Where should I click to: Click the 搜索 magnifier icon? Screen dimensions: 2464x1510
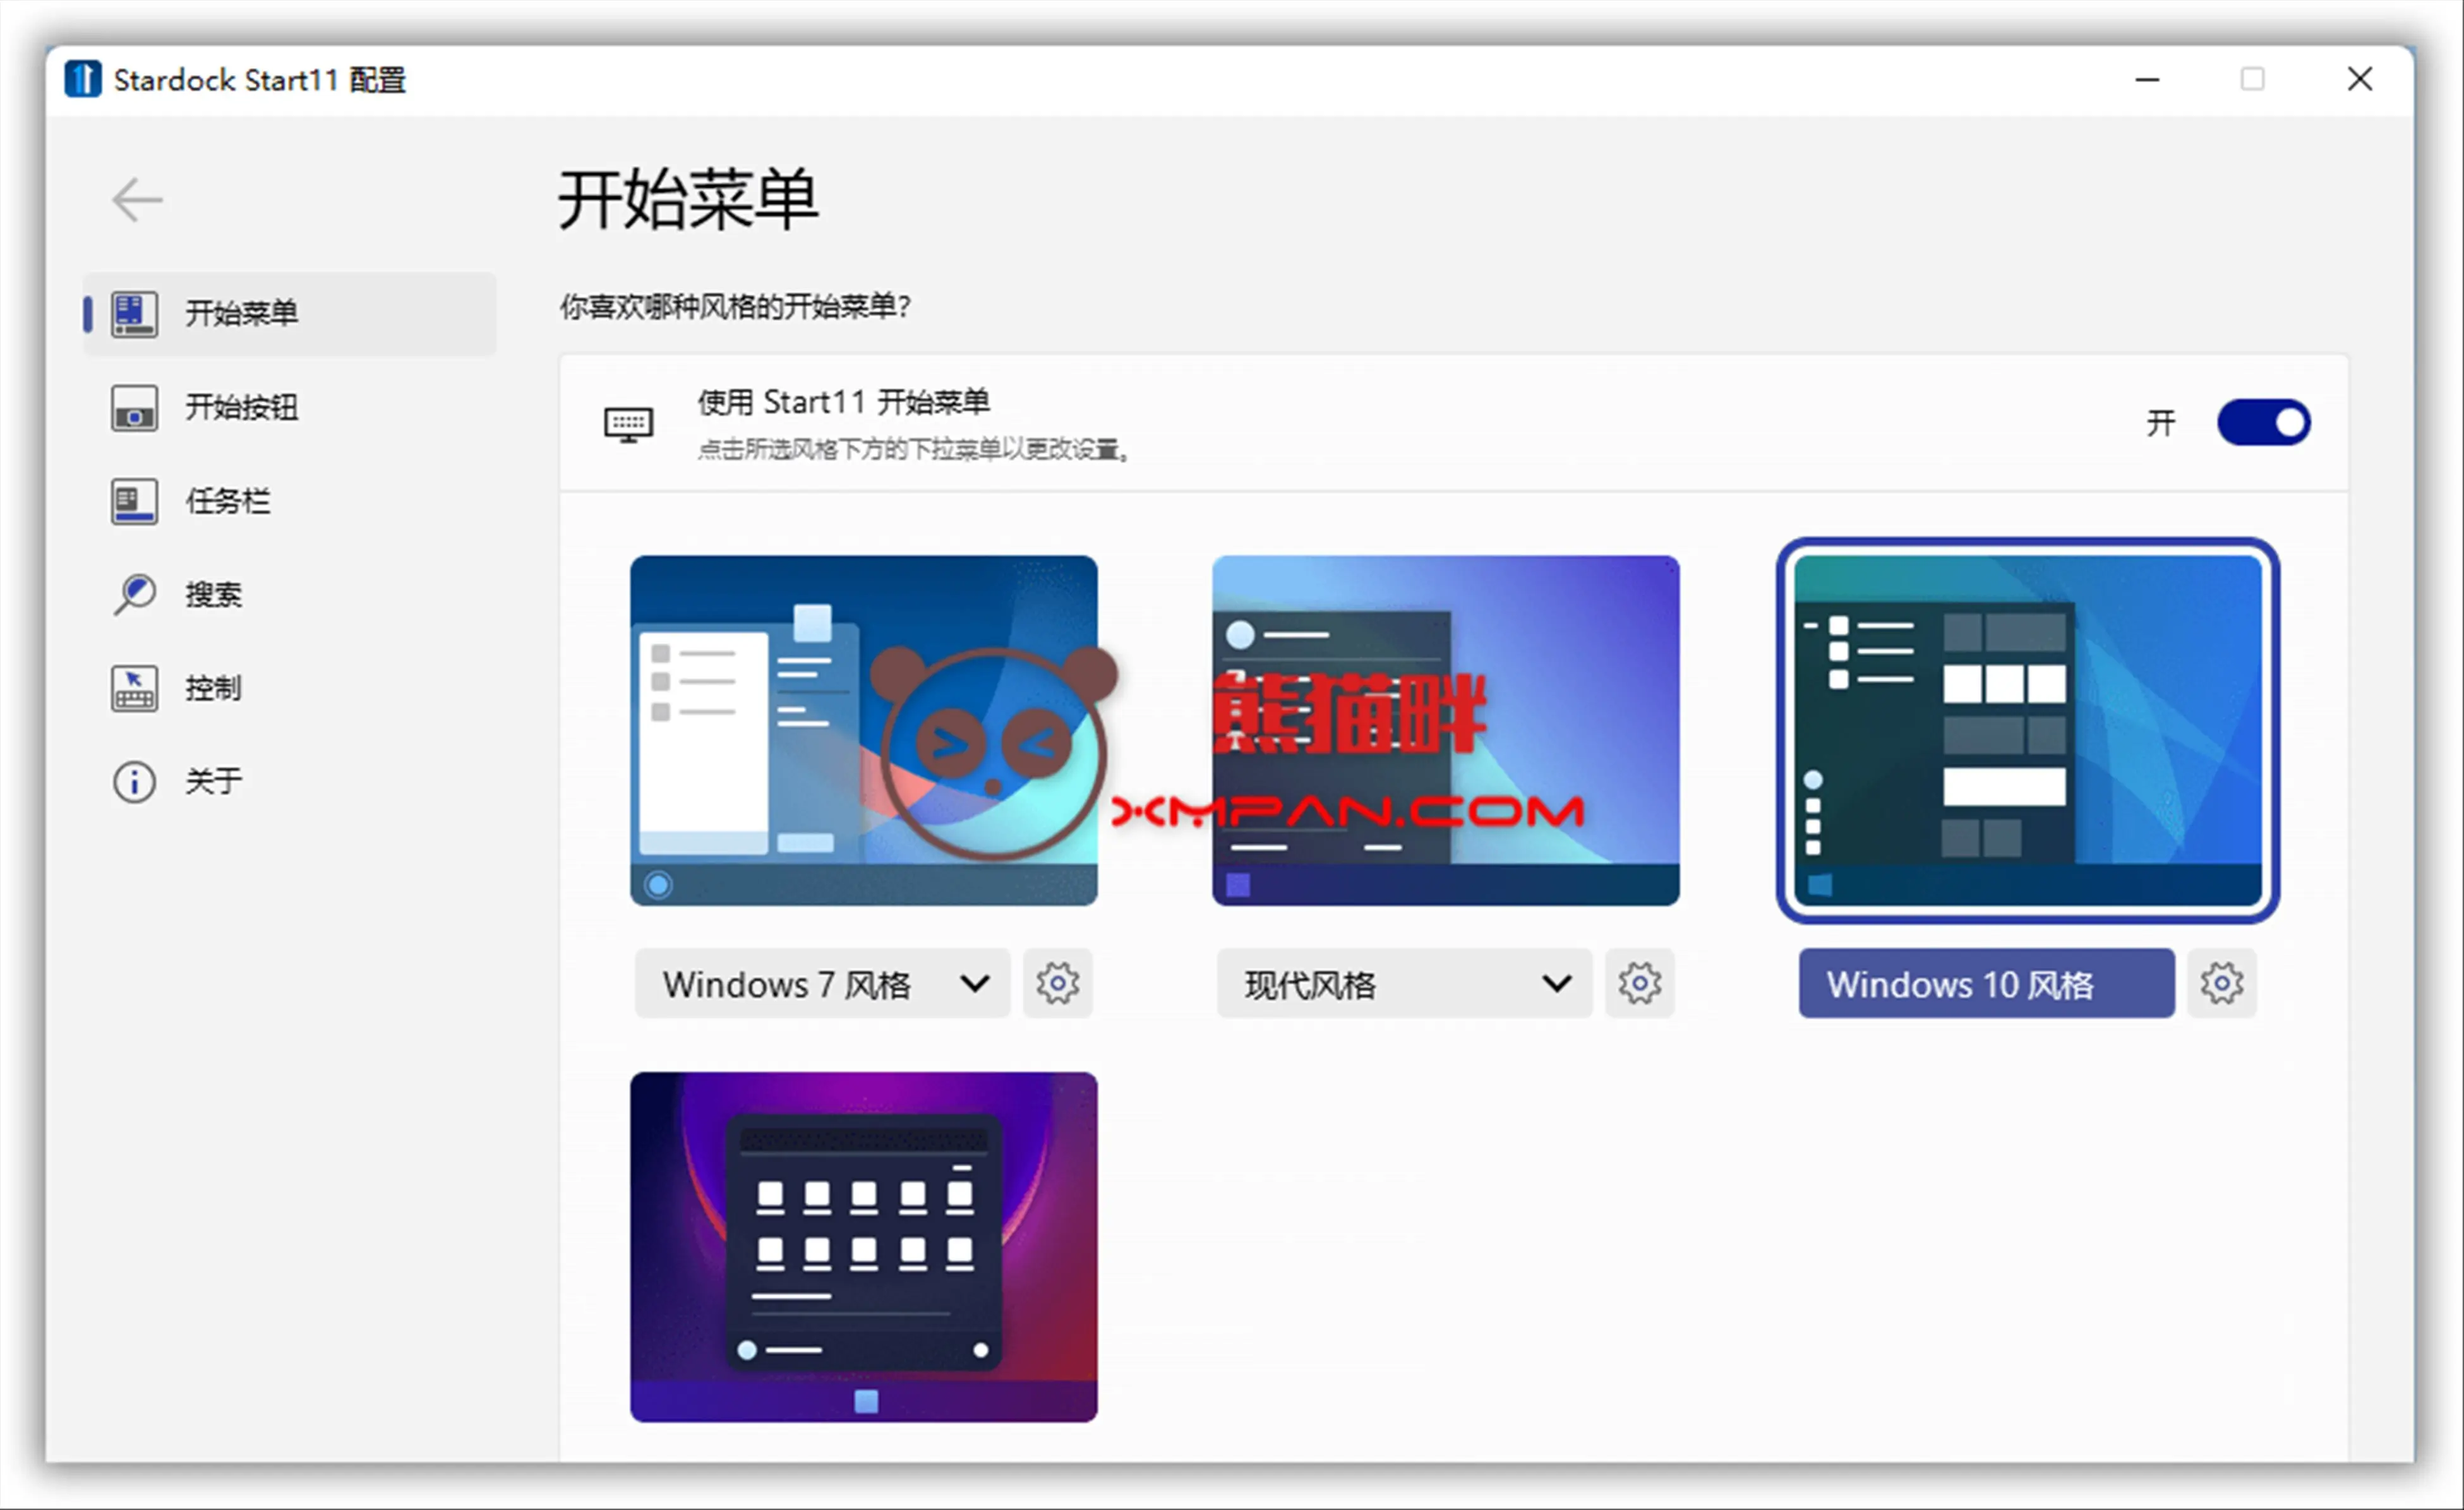point(134,594)
